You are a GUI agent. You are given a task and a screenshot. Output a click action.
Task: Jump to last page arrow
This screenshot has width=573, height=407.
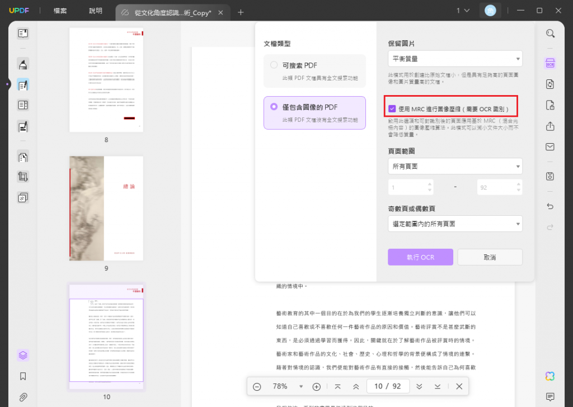[x=438, y=386]
